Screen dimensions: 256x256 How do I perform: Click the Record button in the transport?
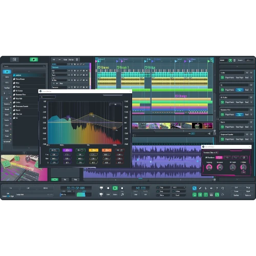pyautogui.click(x=108, y=188)
